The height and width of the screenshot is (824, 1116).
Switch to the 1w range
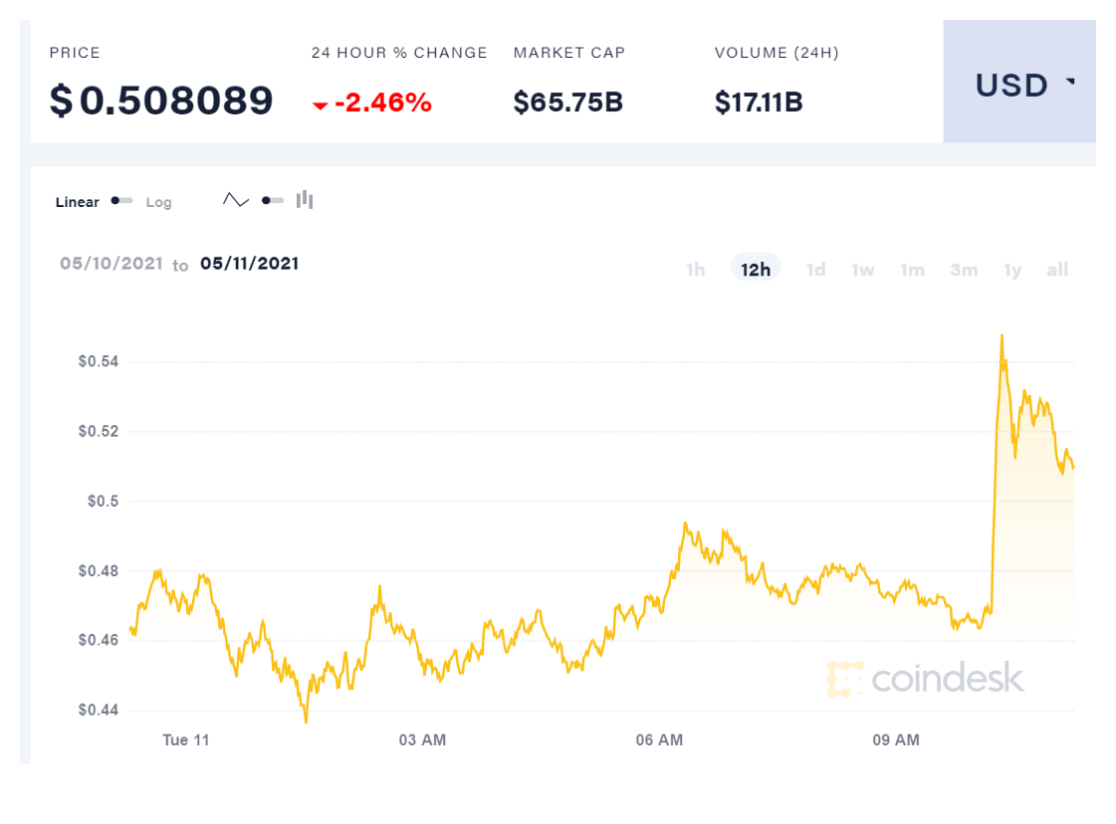pos(862,270)
